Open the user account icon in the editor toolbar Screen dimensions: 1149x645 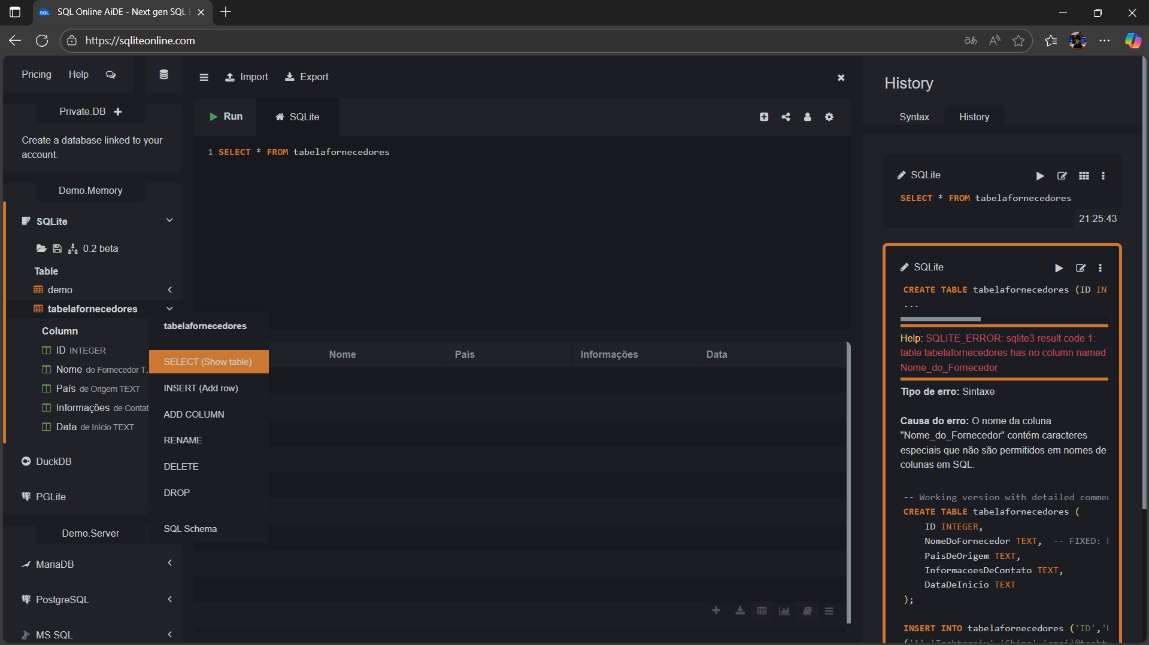pyautogui.click(x=807, y=117)
